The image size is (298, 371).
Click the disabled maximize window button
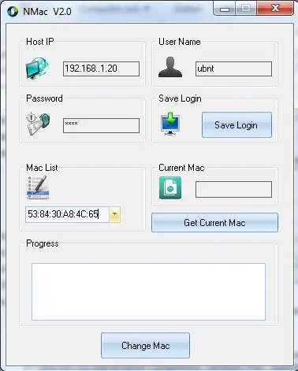pos(246,9)
